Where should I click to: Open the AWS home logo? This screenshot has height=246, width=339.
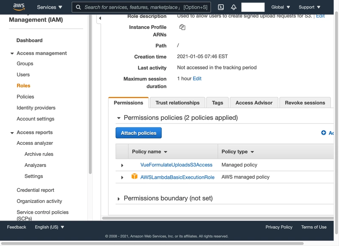[x=19, y=7]
